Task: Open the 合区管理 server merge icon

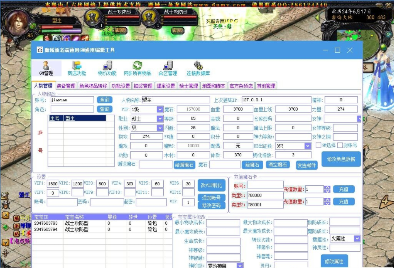Action: click(167, 68)
